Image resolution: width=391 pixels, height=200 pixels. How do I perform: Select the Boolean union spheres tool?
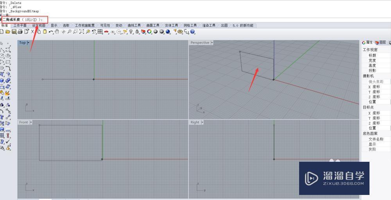[8, 81]
